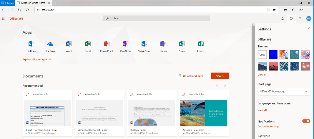
Task: Click the app launcher waffle icon
Action: [4, 18]
